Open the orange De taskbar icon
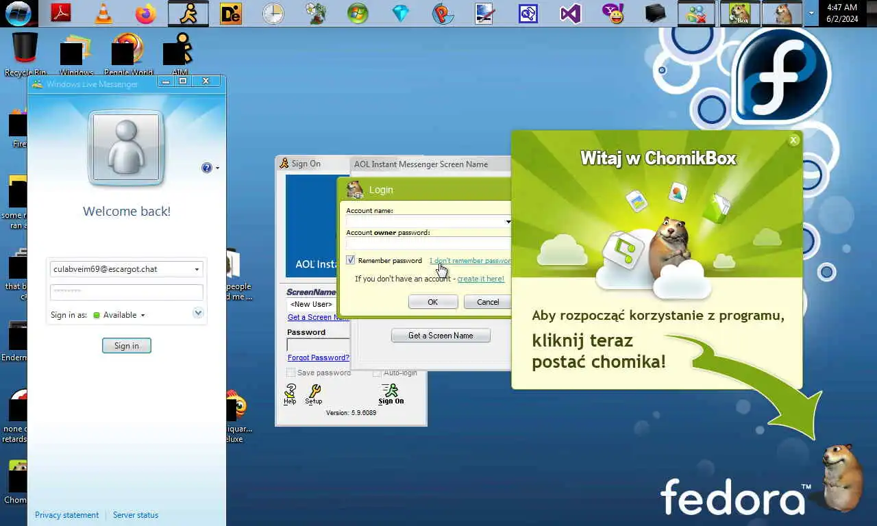 point(231,13)
